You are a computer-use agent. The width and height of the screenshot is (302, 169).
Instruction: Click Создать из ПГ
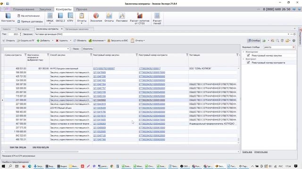25,41
